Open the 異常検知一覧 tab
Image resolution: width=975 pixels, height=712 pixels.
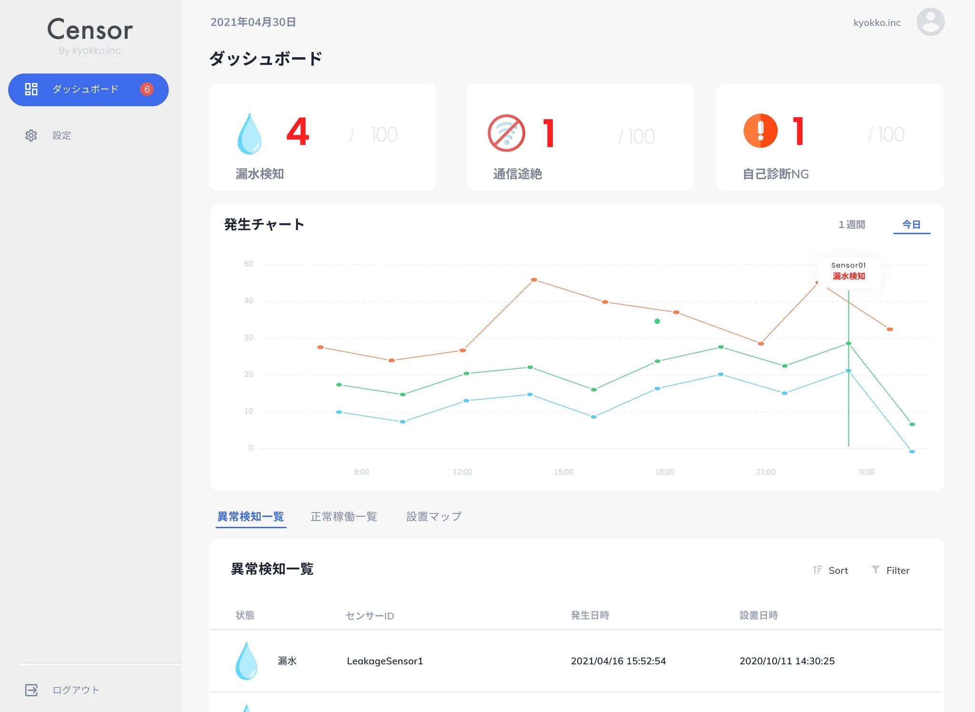click(x=250, y=517)
